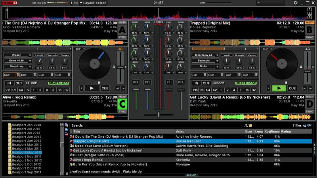Nudge deck A pitch bend left arrow
The height and width of the screenshot is (178, 317).
point(117,88)
